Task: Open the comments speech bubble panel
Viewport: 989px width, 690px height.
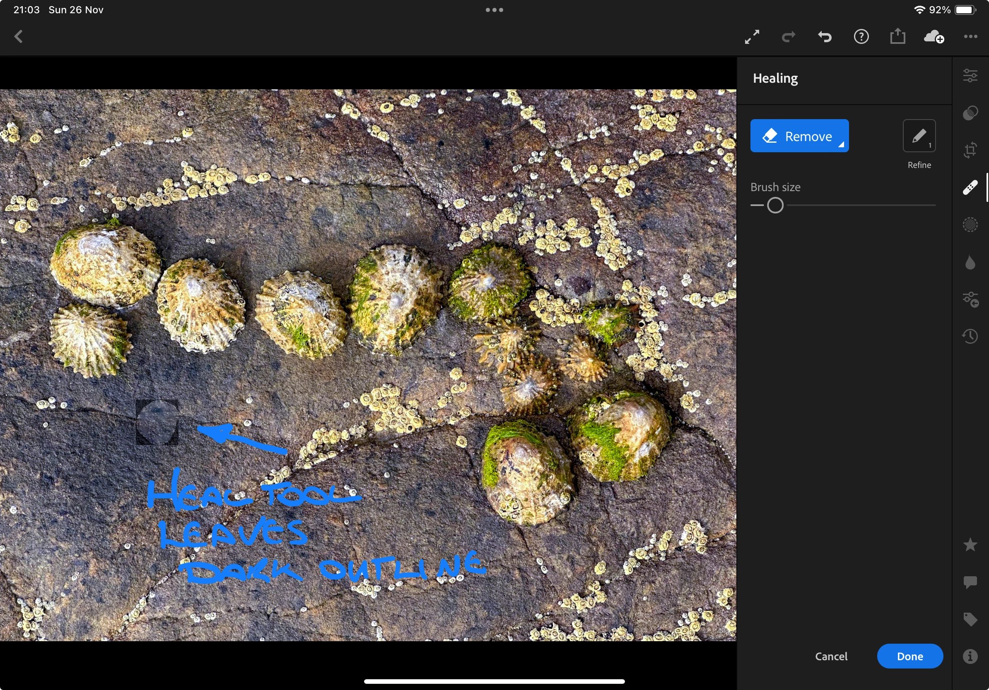Action: (970, 582)
